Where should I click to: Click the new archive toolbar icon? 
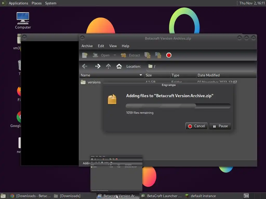[x=85, y=55]
